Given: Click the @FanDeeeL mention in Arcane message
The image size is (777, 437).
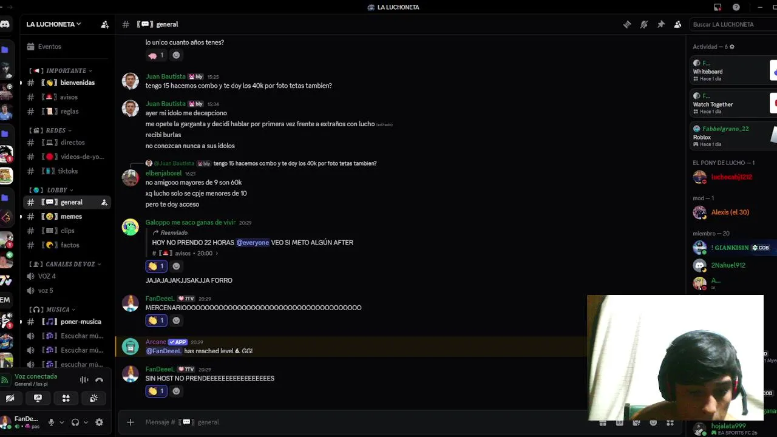Looking at the screenshot, I should pos(164,351).
